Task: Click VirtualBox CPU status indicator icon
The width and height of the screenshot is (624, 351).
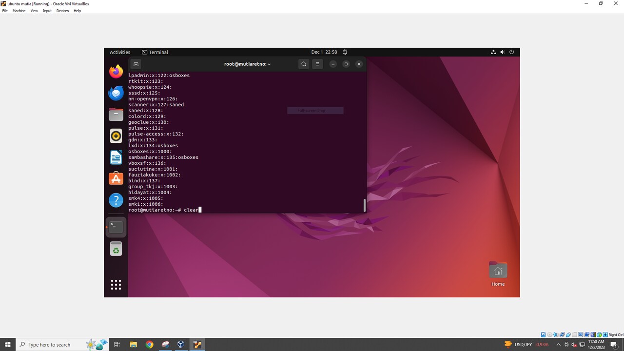Action: [x=593, y=334]
